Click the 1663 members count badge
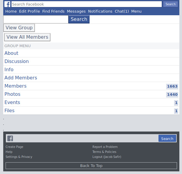The height and width of the screenshot is (174, 182). click(x=172, y=86)
